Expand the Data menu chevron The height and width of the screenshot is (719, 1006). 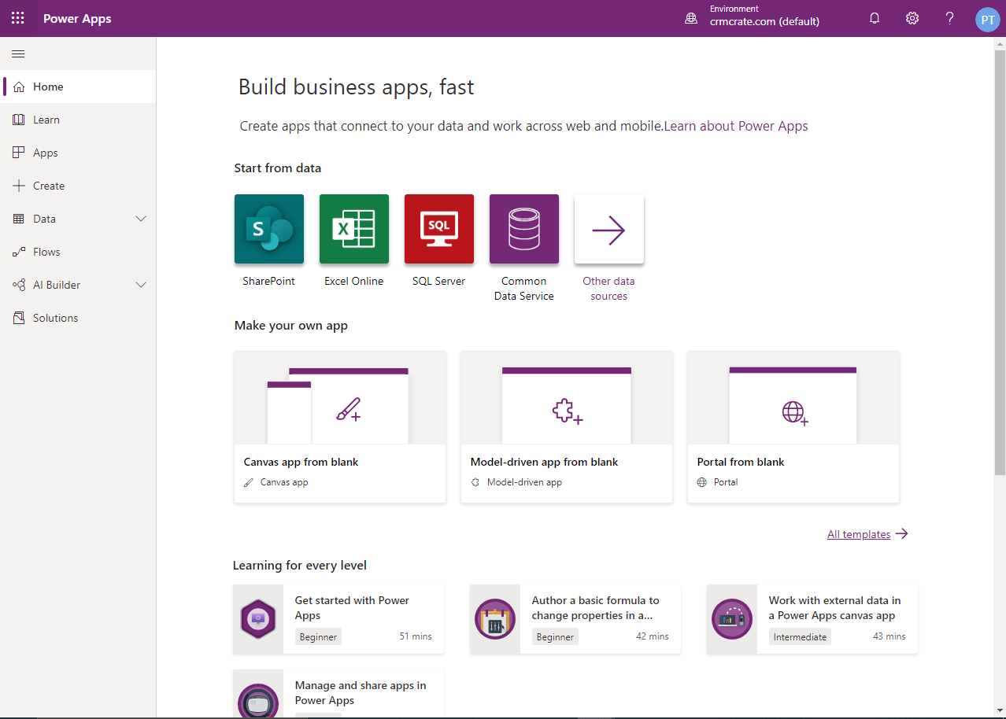tap(142, 219)
